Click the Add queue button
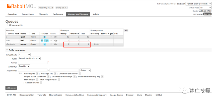This screenshot has height=100, width=217. coord(11,88)
